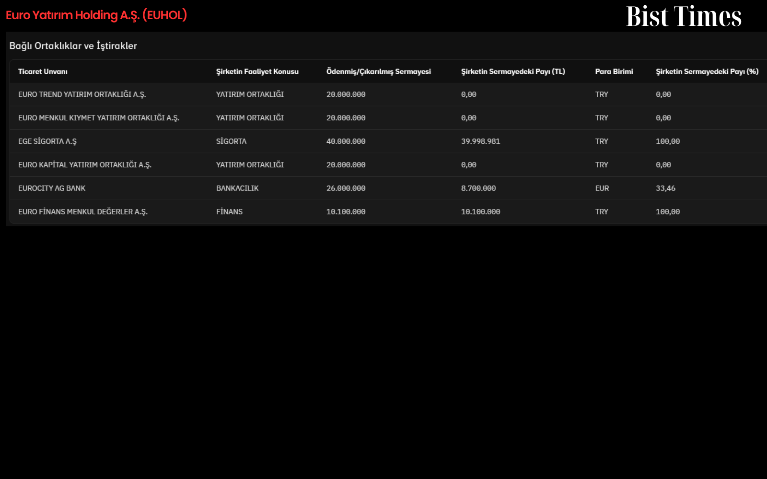Click the 100,00 percentage in Ege Sigorta row

point(668,141)
